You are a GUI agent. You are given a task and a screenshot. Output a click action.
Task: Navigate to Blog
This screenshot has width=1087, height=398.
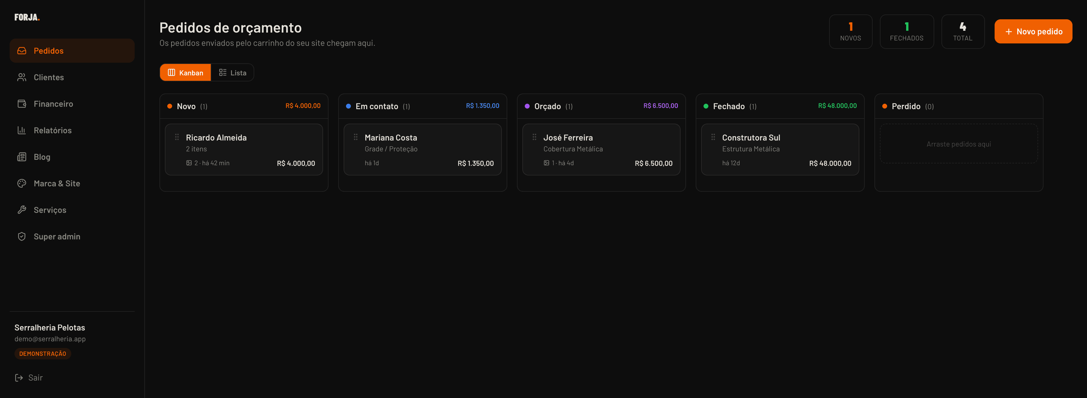point(72,157)
